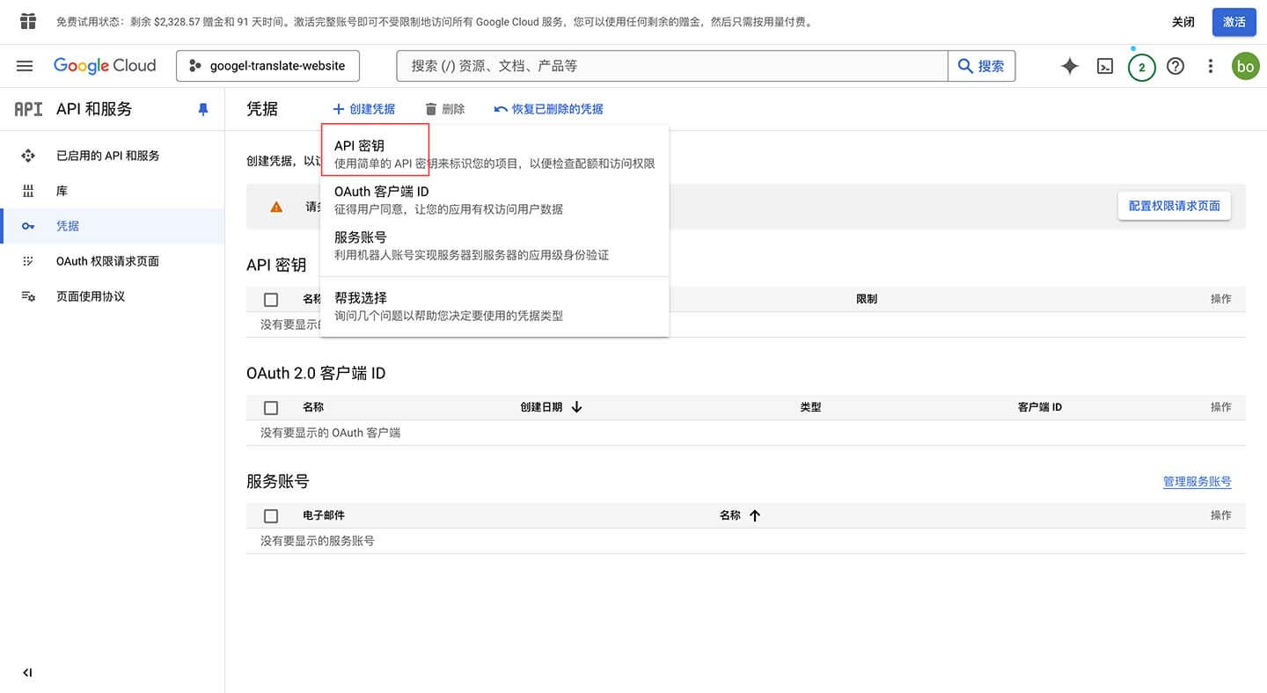The width and height of the screenshot is (1267, 693).
Task: Click the 库 library sidebar icon
Action: click(28, 191)
